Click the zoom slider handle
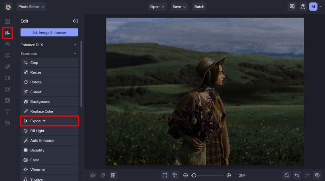325x181 pixels. point(194,175)
